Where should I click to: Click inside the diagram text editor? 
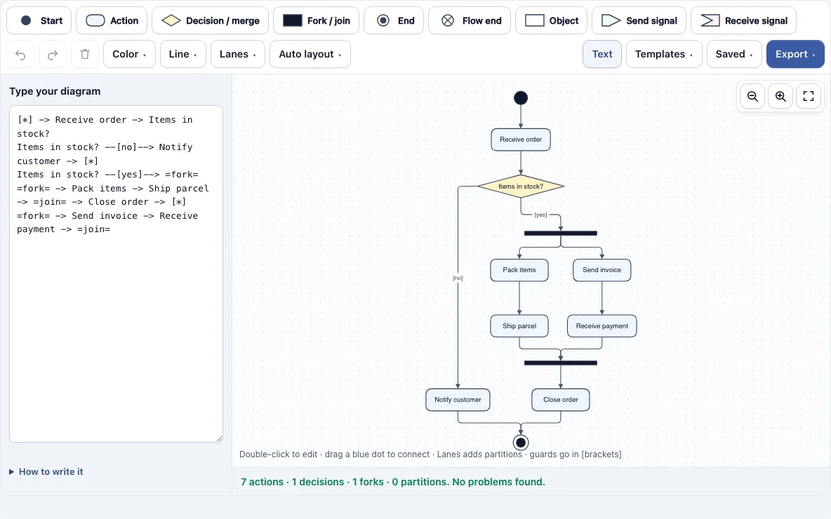click(x=116, y=274)
